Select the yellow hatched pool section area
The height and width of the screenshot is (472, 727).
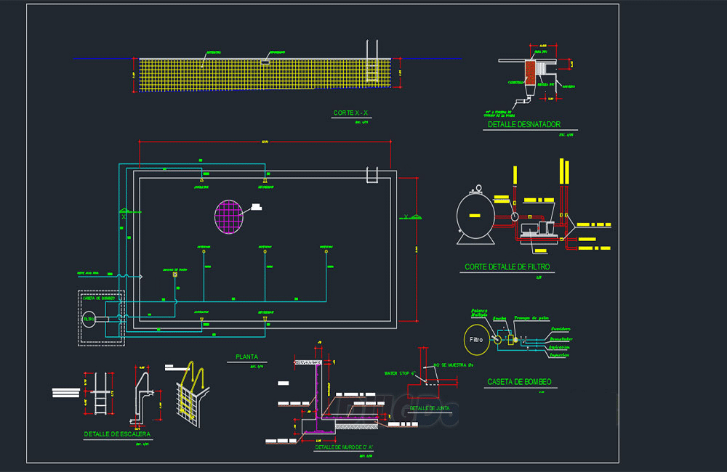coord(265,75)
